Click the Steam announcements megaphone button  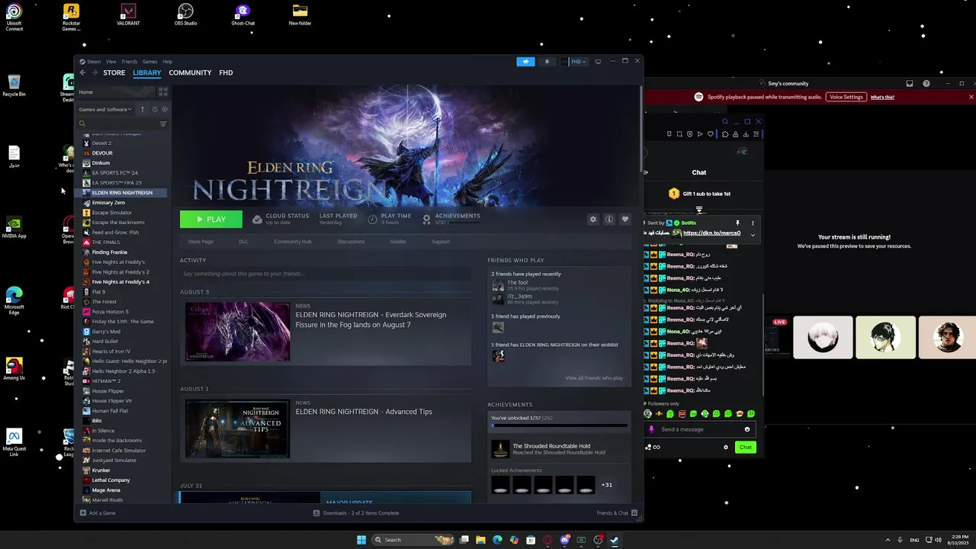click(x=525, y=62)
